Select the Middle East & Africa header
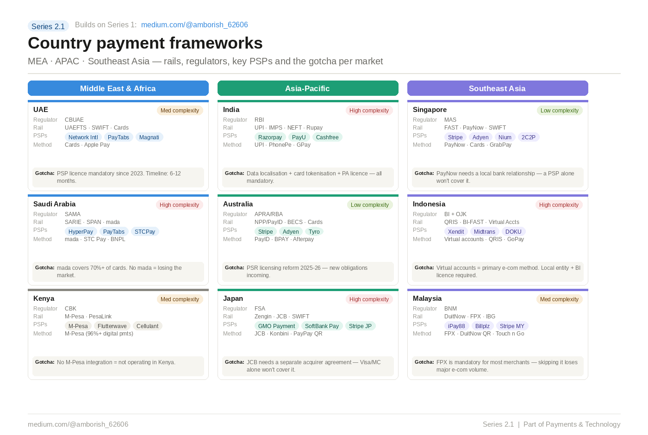The image size is (648, 435). (118, 88)
